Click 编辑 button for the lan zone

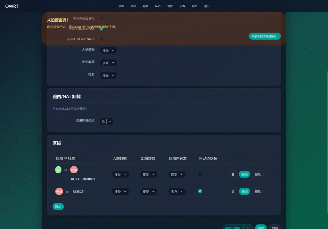[x=244, y=174]
